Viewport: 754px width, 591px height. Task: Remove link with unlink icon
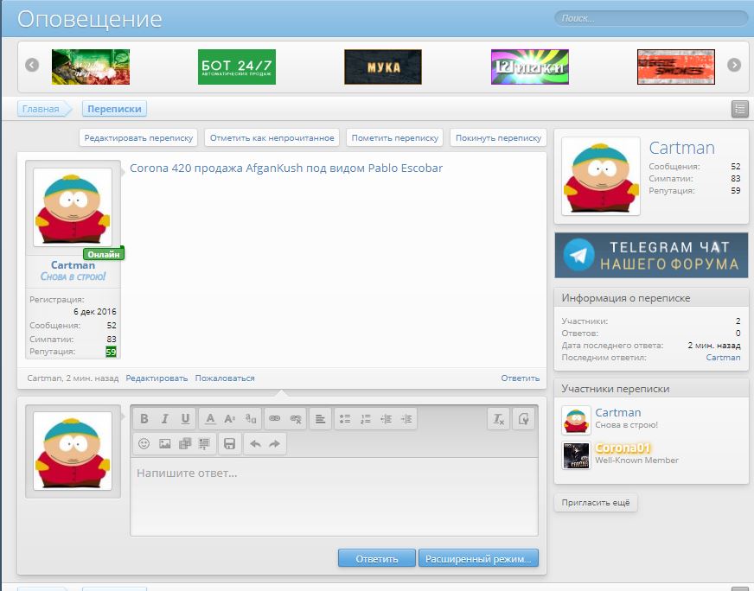click(295, 419)
